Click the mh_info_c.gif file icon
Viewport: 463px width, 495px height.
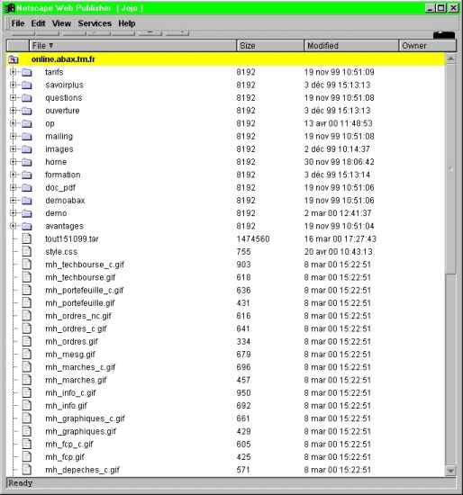click(27, 392)
